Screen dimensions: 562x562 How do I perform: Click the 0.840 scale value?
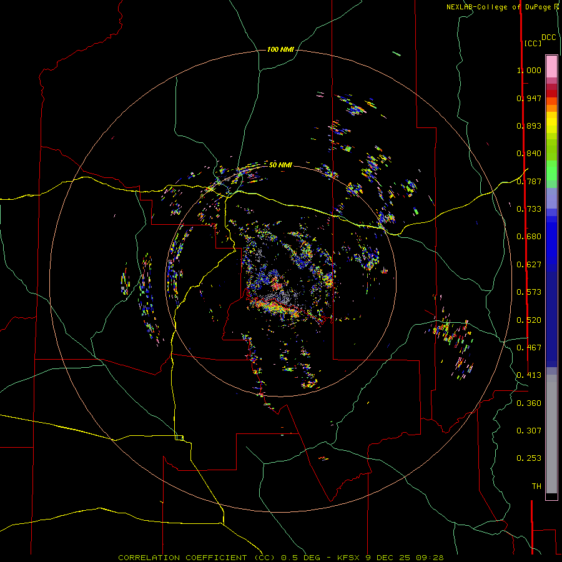pyautogui.click(x=529, y=154)
